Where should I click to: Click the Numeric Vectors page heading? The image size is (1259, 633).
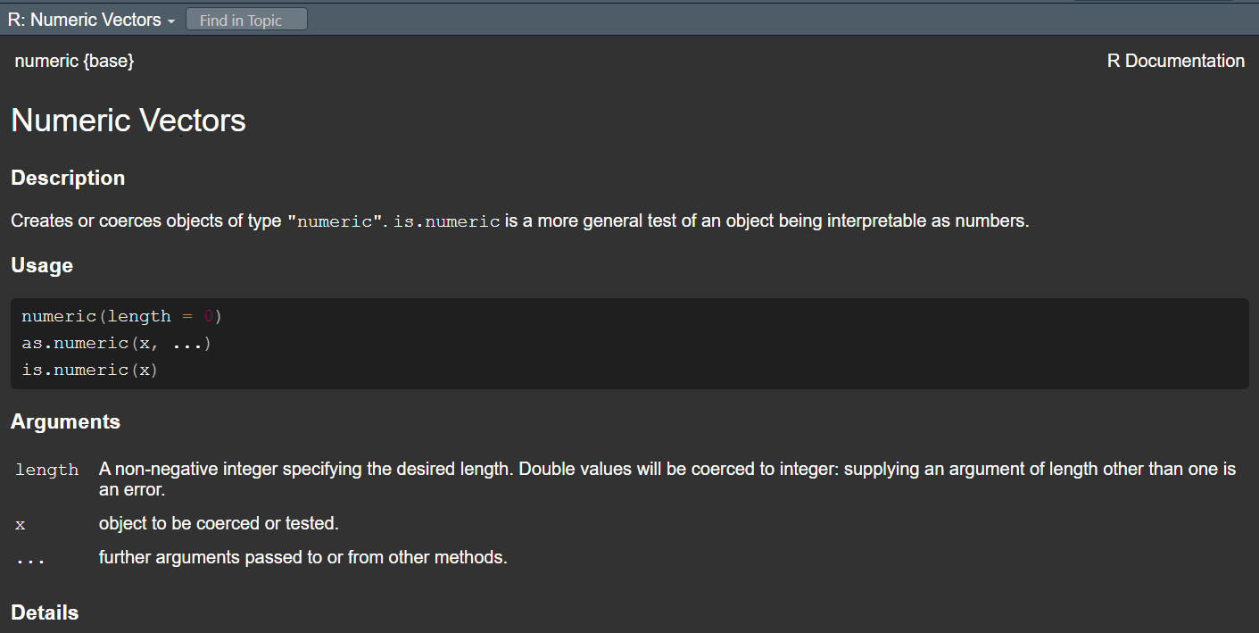pyautogui.click(x=128, y=121)
